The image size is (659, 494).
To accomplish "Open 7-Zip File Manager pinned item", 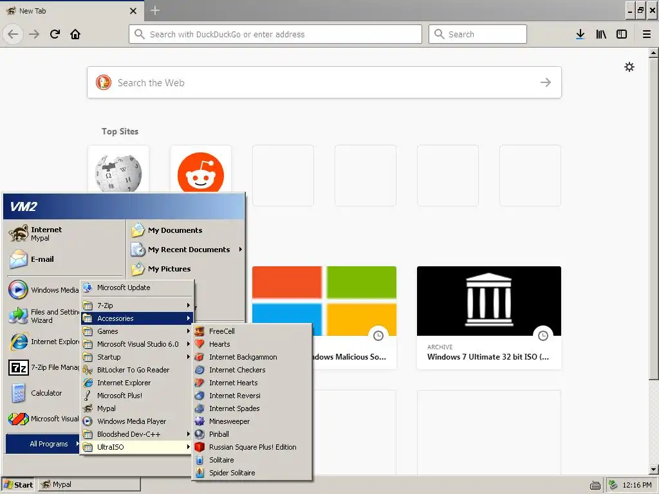I will pyautogui.click(x=43, y=367).
